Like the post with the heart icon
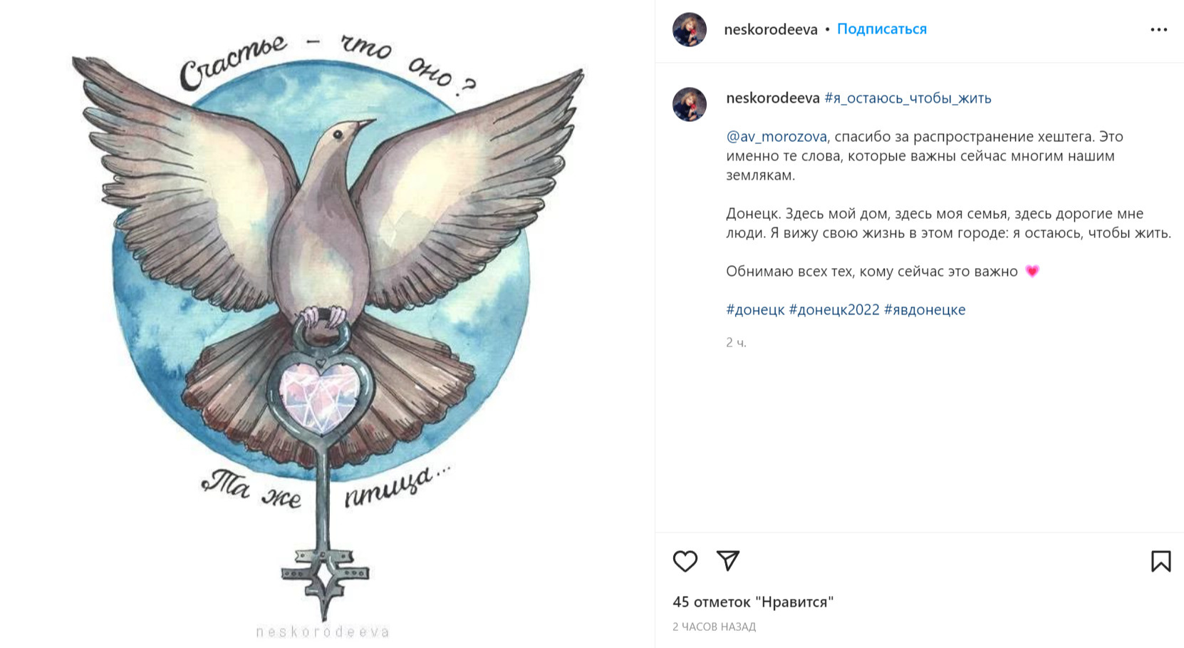The width and height of the screenshot is (1184, 648). tap(685, 561)
